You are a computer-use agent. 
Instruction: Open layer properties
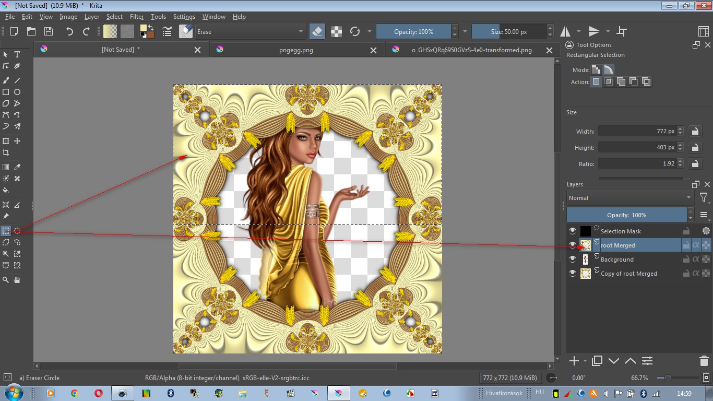coord(647,361)
